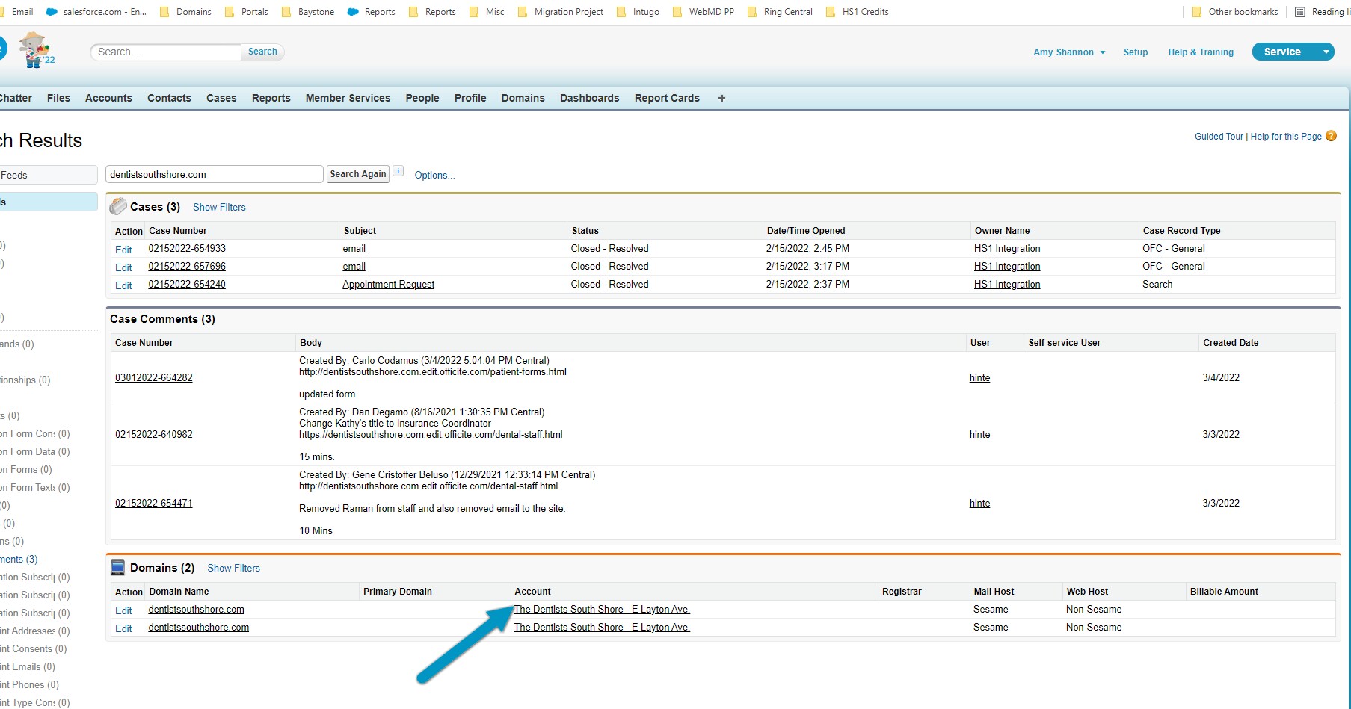
Task: Open the Files tab
Action: tap(58, 98)
